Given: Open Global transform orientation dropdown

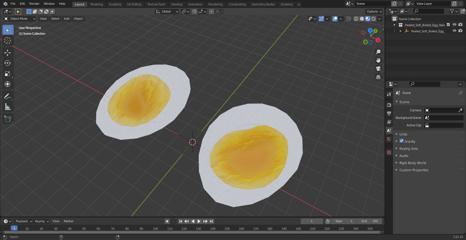Looking at the screenshot, I should click(167, 12).
